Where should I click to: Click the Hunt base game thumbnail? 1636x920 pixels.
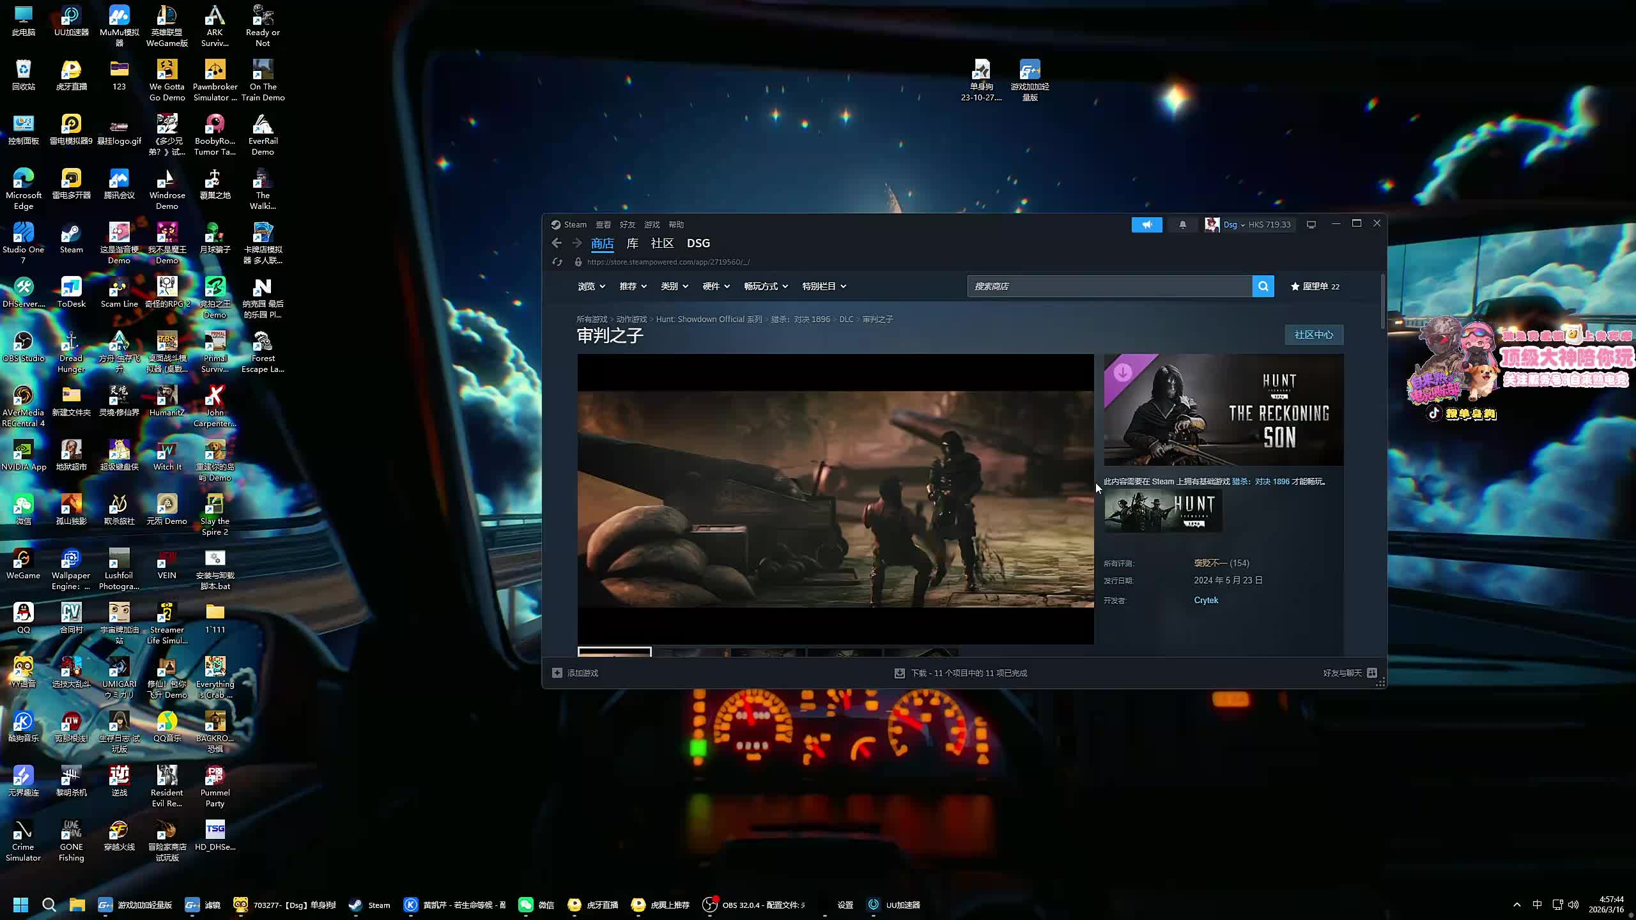1163,510
